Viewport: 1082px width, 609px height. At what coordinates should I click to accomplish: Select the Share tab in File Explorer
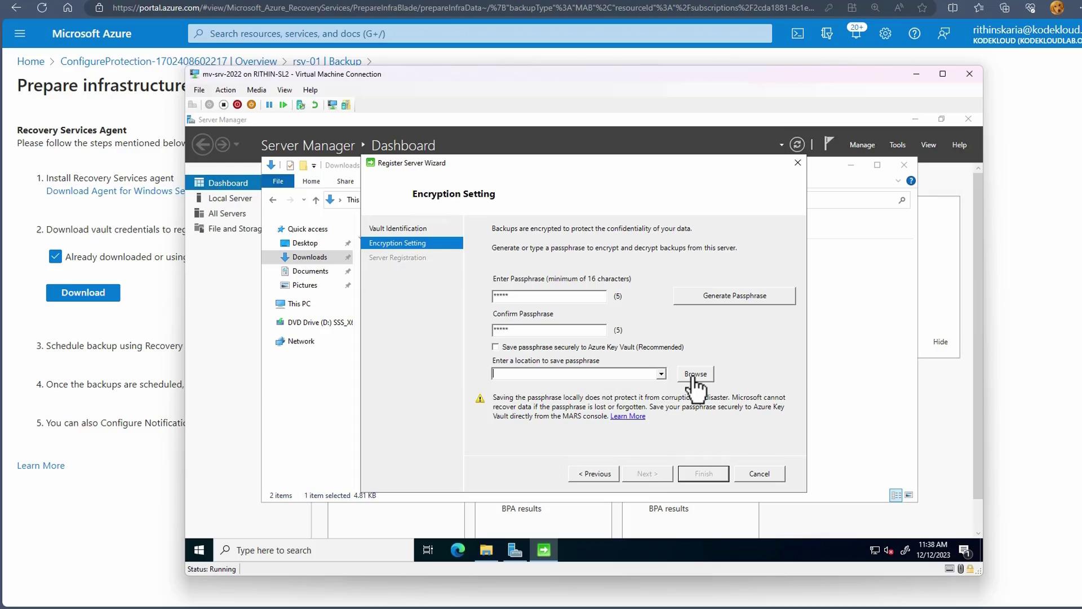point(345,181)
